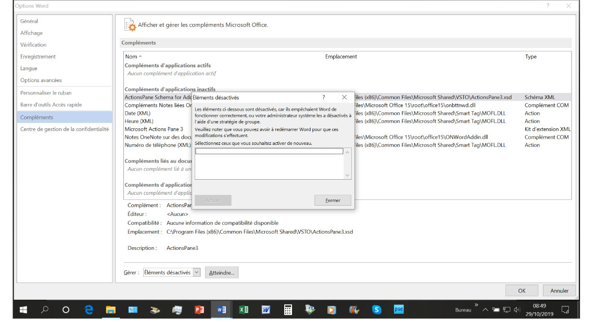Open taskbar search magnifier
Viewport: 609px width, 336px height.
[45, 310]
